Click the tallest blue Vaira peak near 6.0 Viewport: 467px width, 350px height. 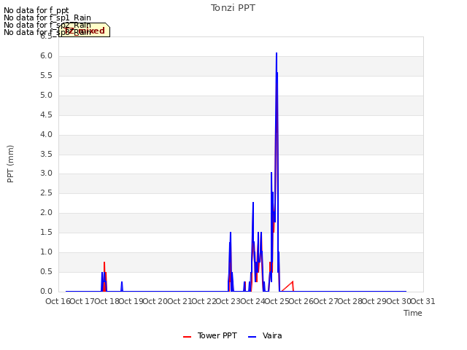coord(277,53)
